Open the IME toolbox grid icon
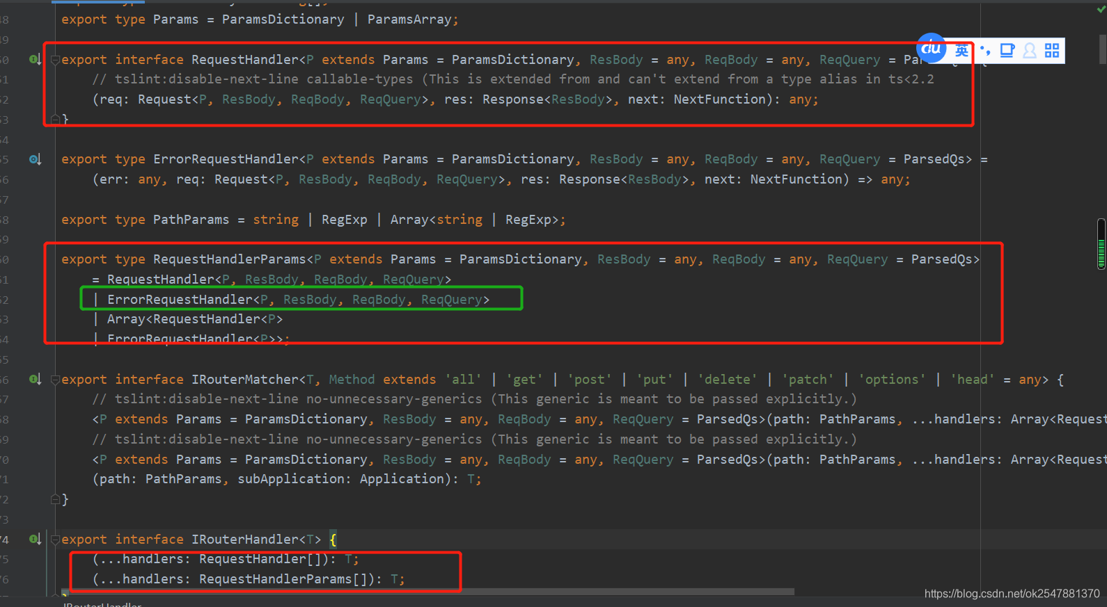 click(x=1052, y=51)
